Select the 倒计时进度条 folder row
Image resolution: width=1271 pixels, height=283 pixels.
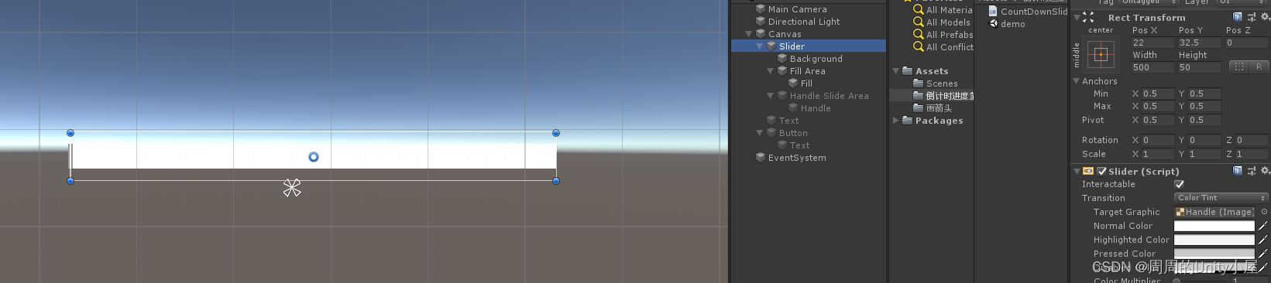point(932,96)
